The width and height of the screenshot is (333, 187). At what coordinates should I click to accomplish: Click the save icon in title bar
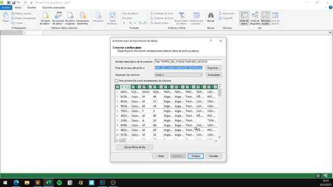[14, 3]
